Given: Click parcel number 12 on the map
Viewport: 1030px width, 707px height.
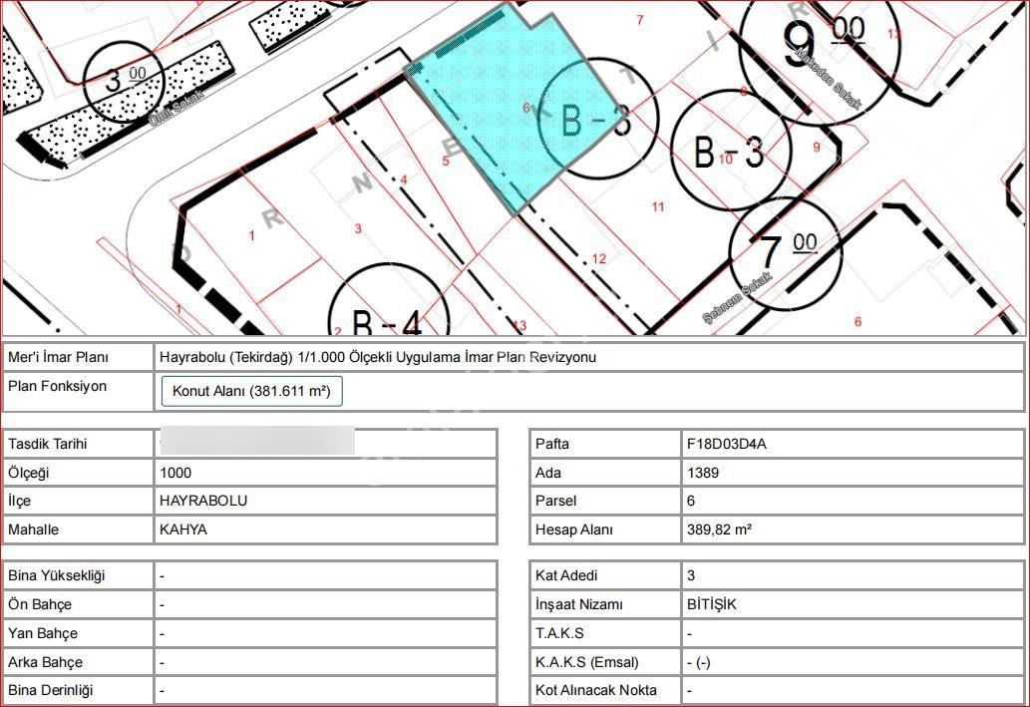Looking at the screenshot, I should 598,259.
